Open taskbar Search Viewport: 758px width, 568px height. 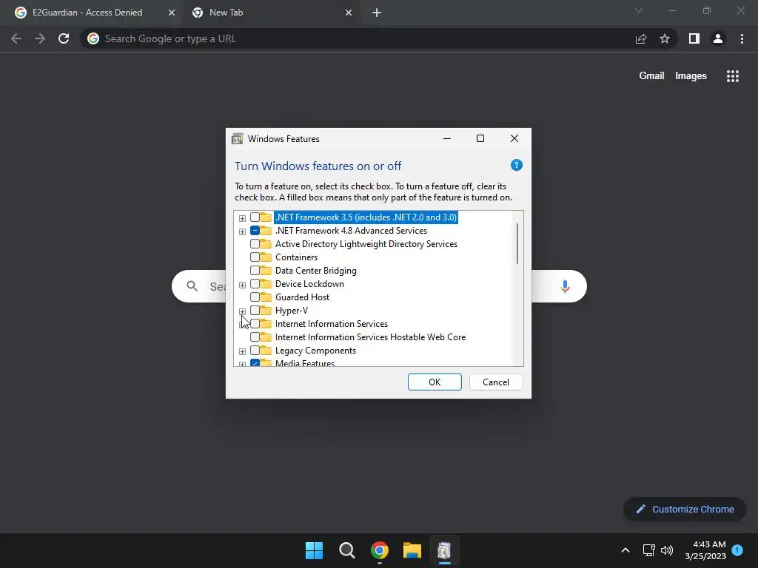click(347, 550)
